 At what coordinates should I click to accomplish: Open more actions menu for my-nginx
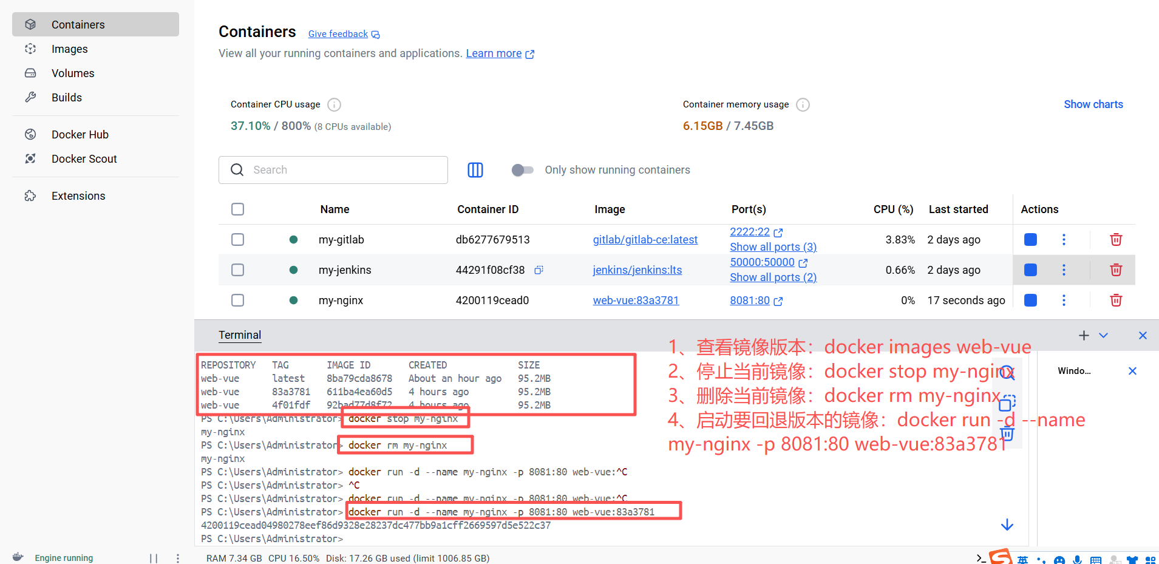[x=1064, y=301]
